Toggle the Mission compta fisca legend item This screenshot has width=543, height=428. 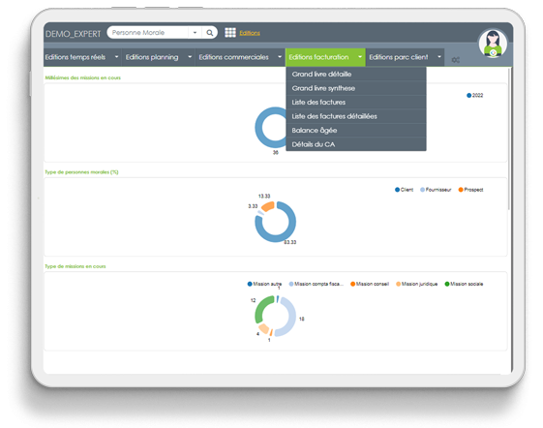click(x=317, y=284)
